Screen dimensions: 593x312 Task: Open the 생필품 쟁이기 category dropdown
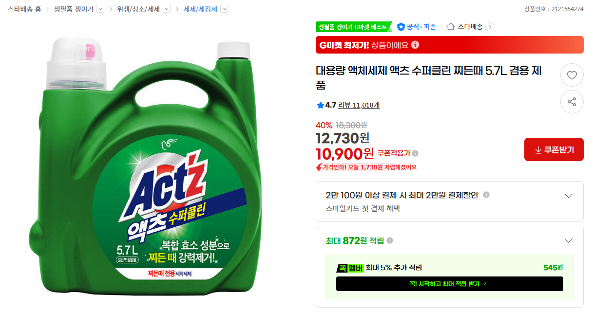(100, 9)
